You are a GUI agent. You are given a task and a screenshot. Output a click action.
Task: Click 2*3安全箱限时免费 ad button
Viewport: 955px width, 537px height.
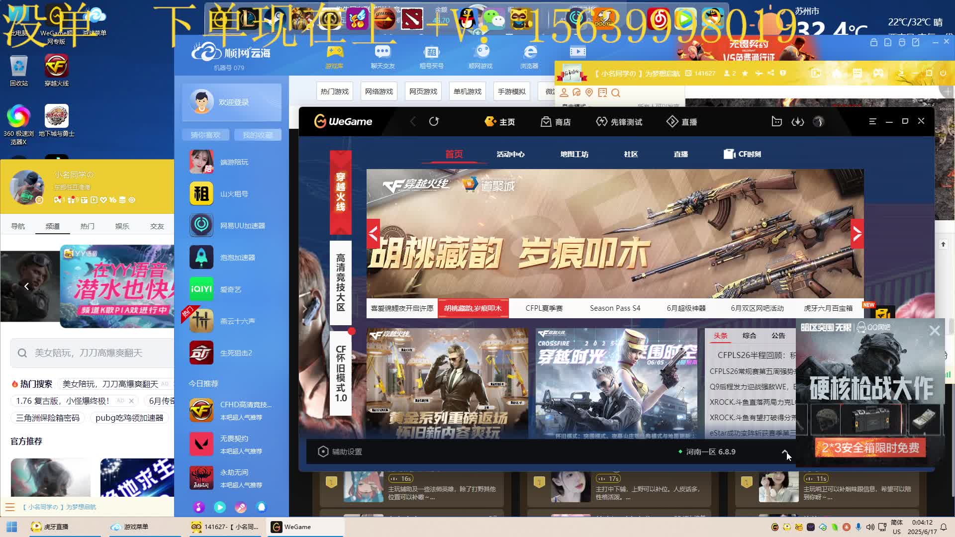pyautogui.click(x=870, y=448)
